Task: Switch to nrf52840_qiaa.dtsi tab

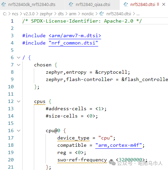Action: pyautogui.click(x=93, y=5)
